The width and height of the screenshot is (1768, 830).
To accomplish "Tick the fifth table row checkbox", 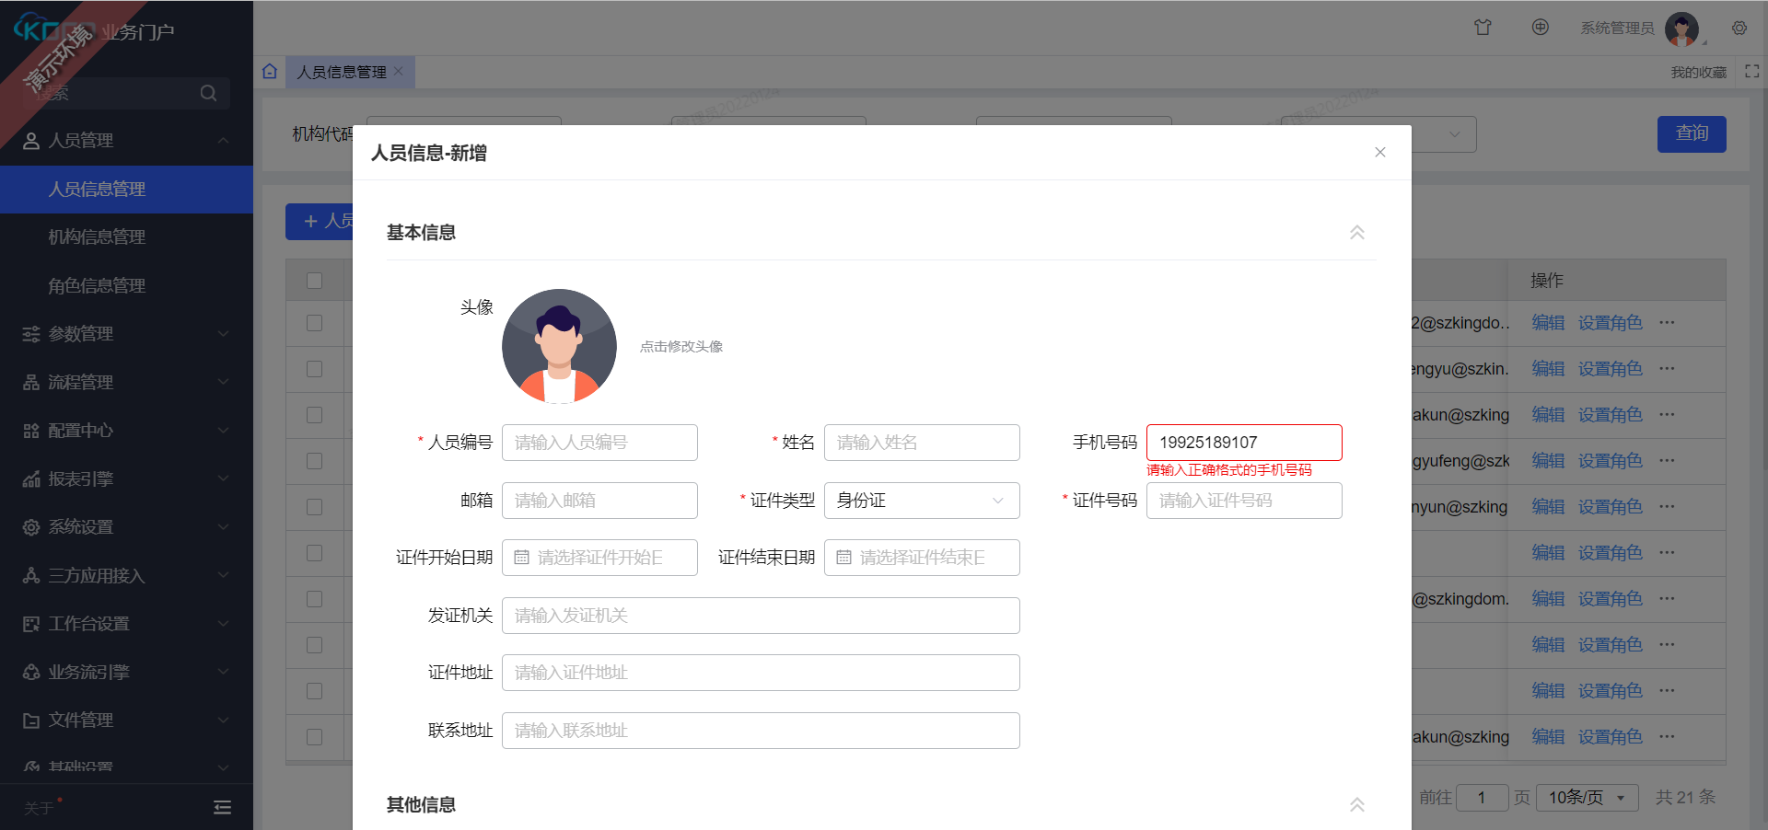I will point(314,507).
